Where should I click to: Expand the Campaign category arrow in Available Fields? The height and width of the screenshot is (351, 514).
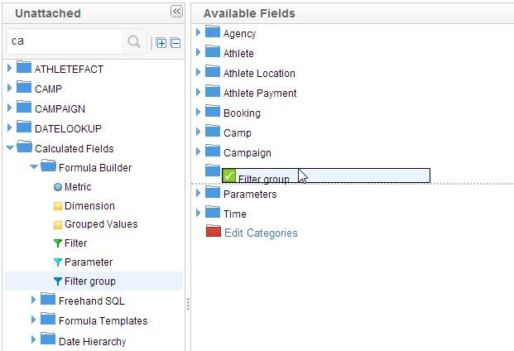point(198,151)
